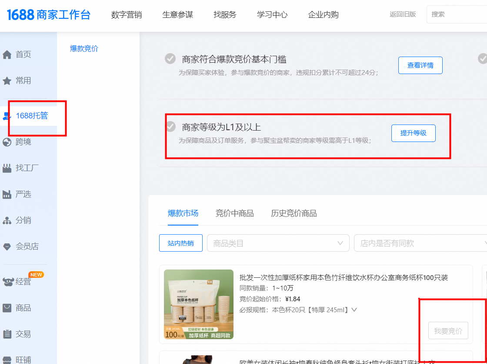This screenshot has width=487, height=364.
Task: Click the diamond icon for 会员店
Action: tap(7, 247)
